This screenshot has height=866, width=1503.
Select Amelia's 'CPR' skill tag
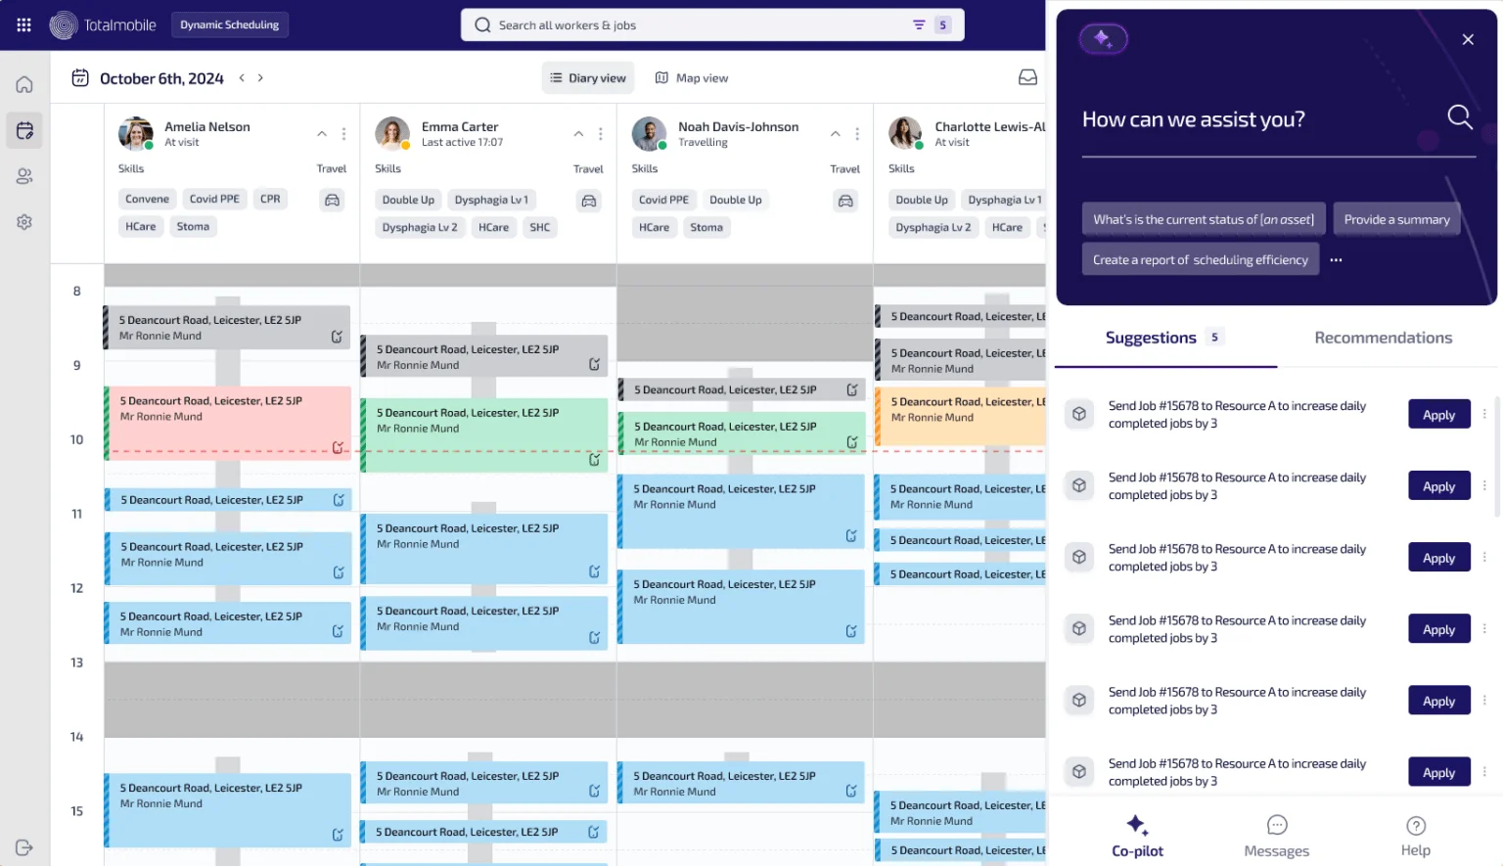tap(270, 199)
